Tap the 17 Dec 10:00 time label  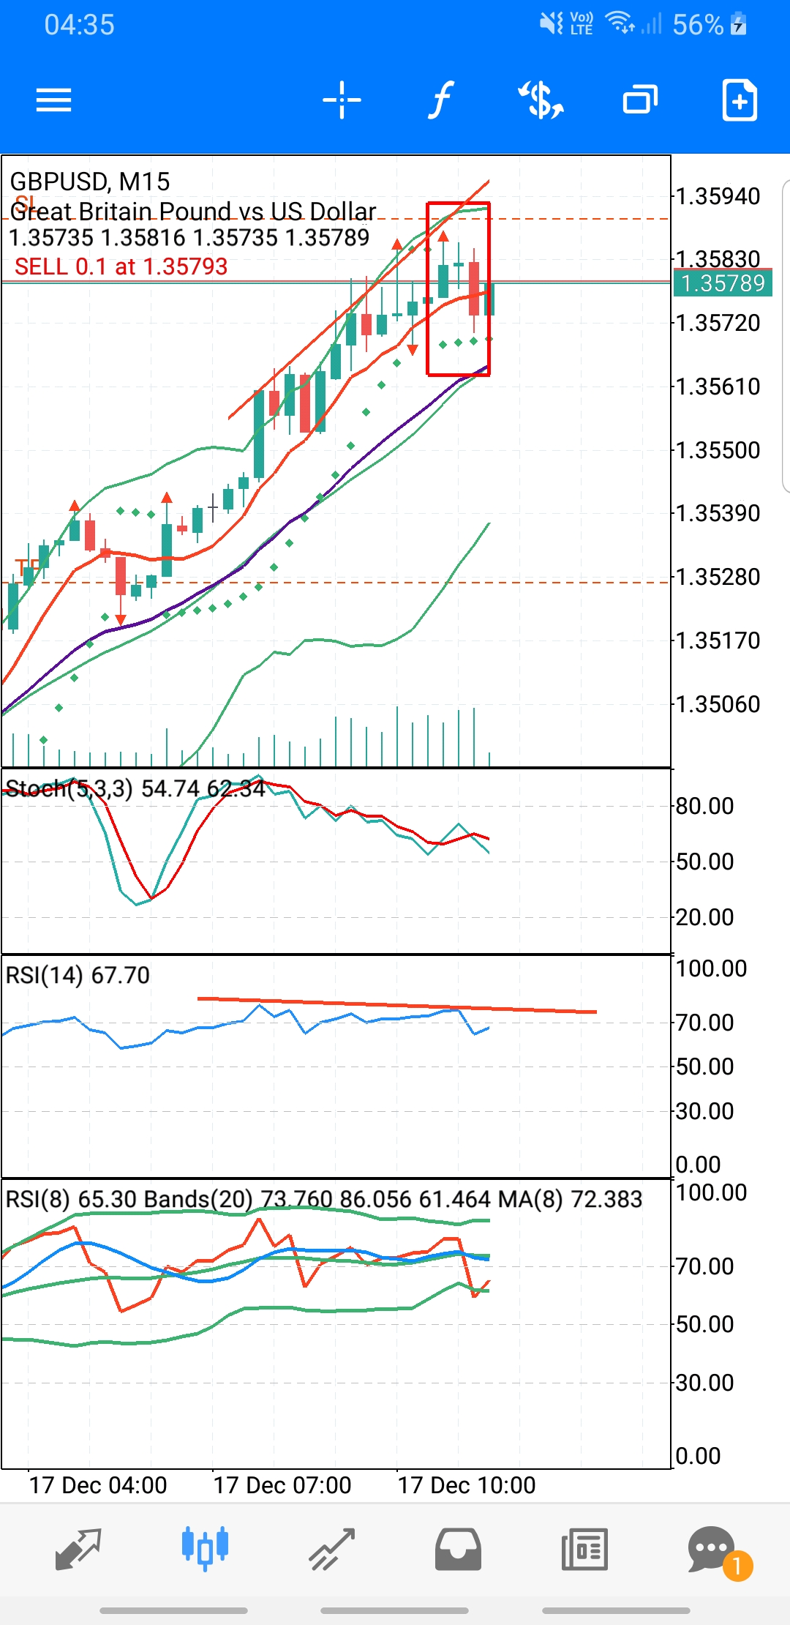pos(467,1485)
